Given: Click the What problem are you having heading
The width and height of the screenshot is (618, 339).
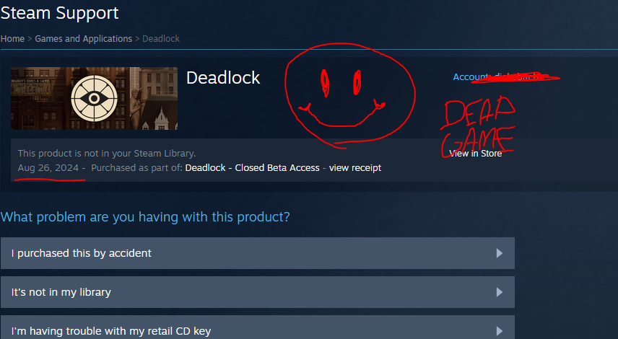Looking at the screenshot, I should pyautogui.click(x=145, y=217).
